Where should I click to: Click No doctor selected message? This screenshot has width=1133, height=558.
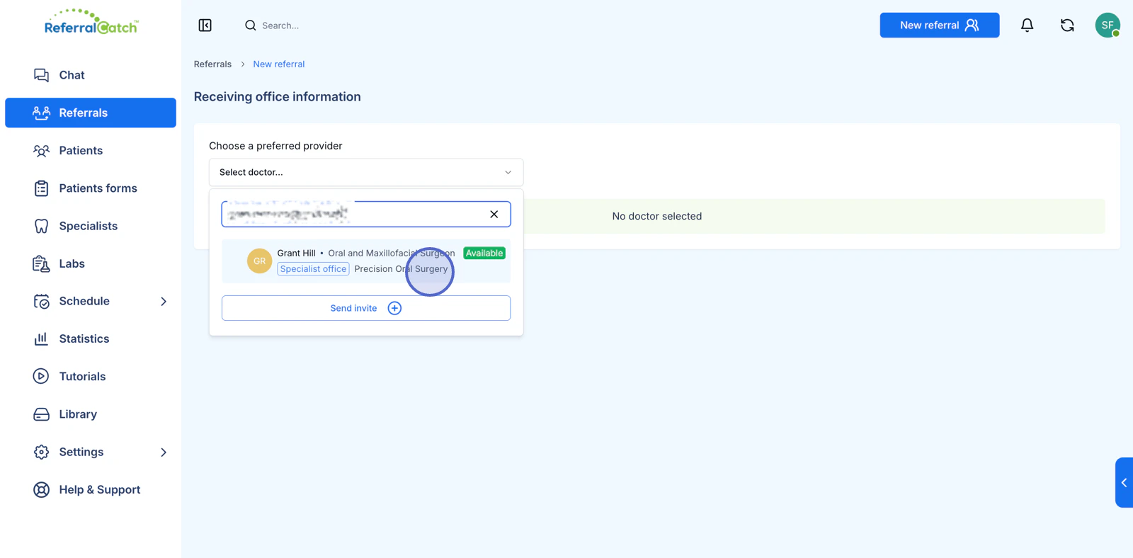pos(657,216)
